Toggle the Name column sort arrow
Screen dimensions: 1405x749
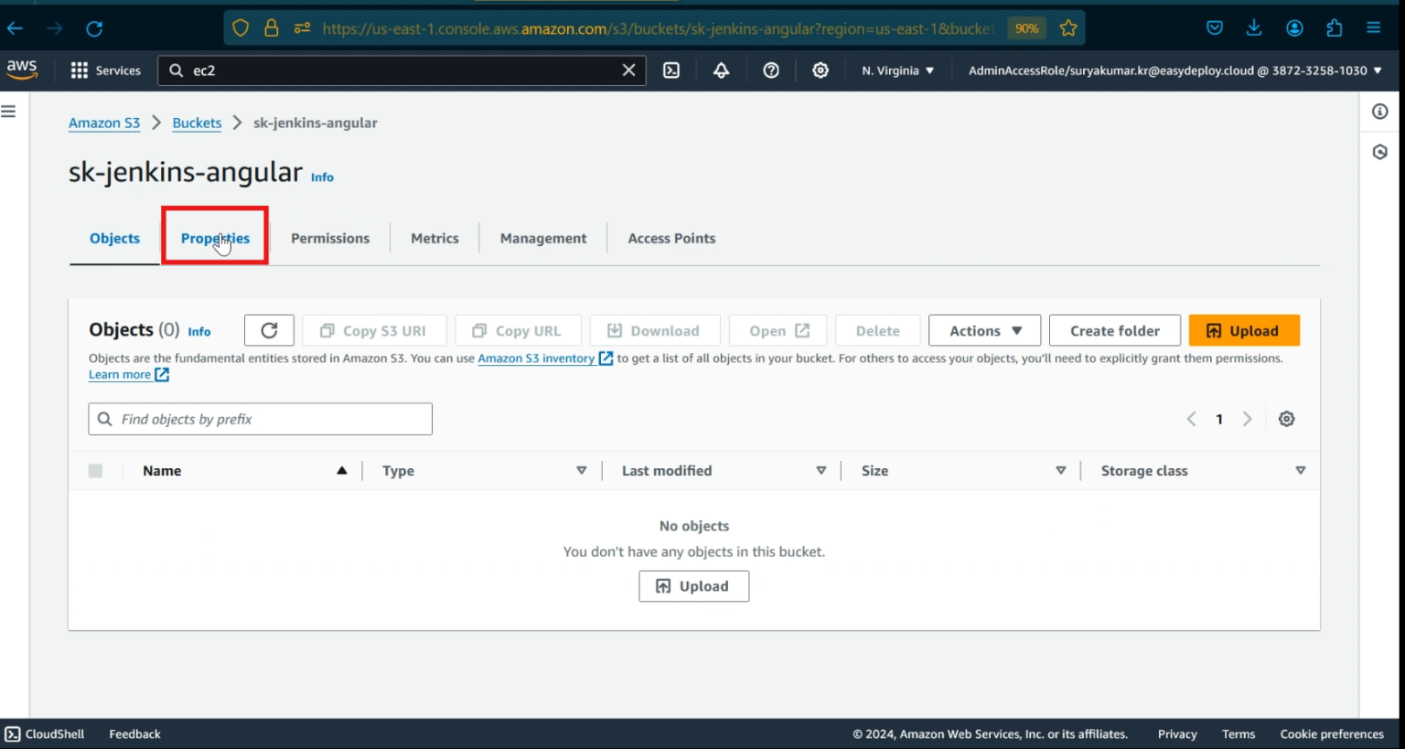point(342,470)
